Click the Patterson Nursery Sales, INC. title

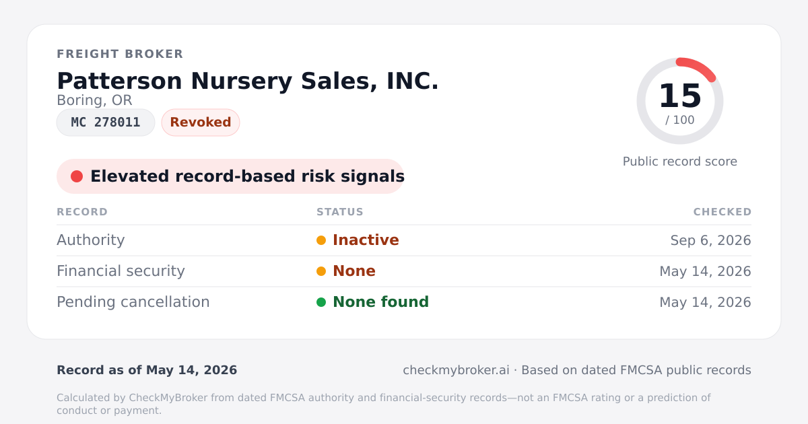(x=248, y=81)
